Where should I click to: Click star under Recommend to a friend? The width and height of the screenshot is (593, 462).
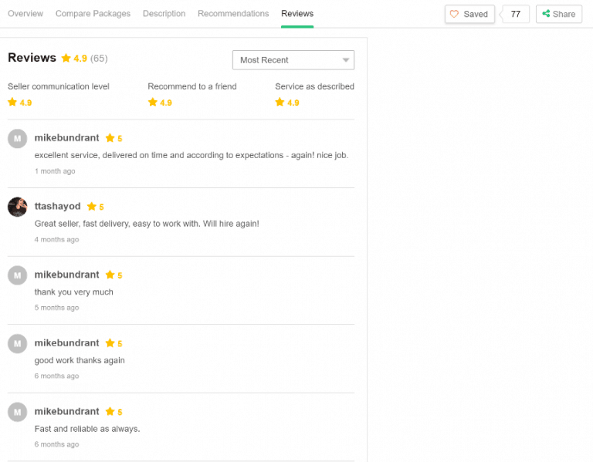pyautogui.click(x=152, y=103)
